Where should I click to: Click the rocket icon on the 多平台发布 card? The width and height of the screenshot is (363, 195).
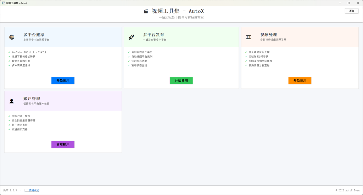131,37
